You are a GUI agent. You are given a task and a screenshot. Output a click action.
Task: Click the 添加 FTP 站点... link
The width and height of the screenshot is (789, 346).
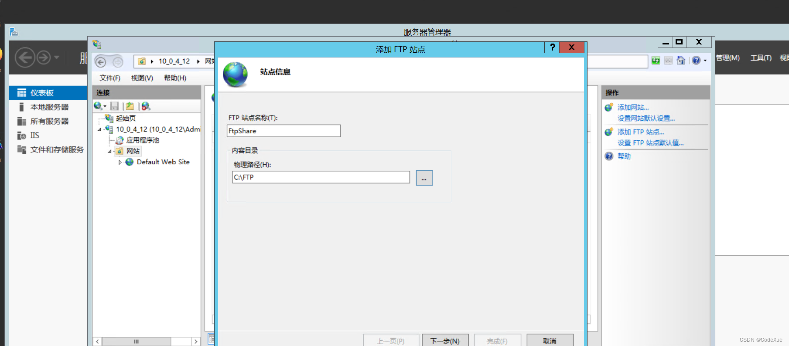pyautogui.click(x=641, y=132)
